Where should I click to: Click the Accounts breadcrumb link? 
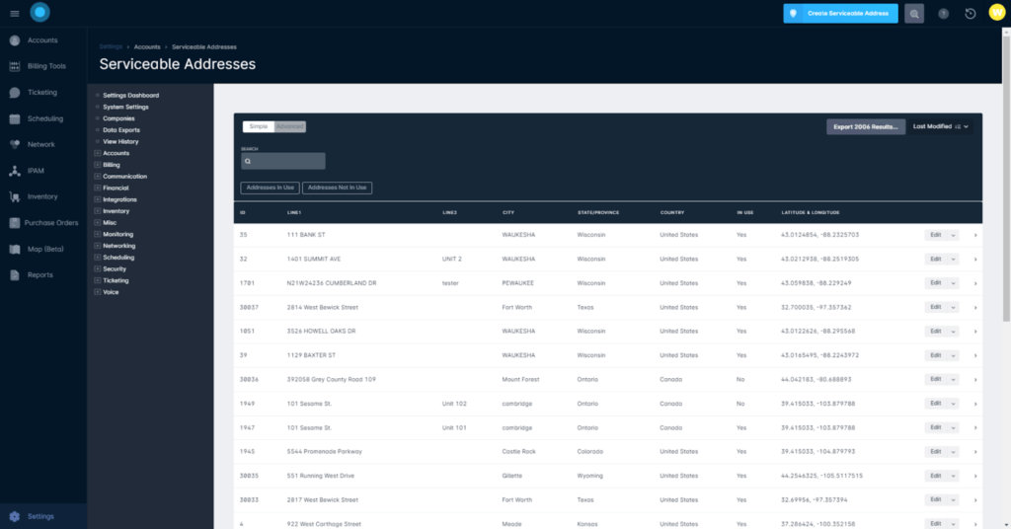pyautogui.click(x=147, y=47)
